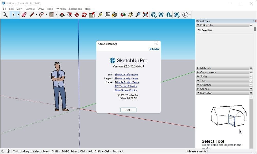The height and width of the screenshot is (154, 257).
Task: Click the model info status bar icon
Action: pos(8,151)
